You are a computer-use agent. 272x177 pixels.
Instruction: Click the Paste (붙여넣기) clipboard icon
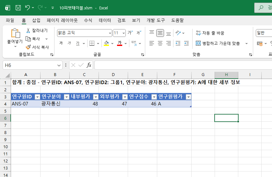15,34
